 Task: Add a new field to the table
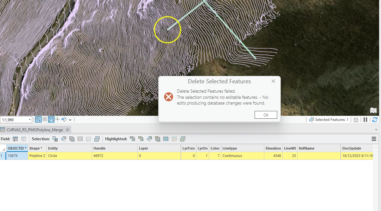(15, 139)
